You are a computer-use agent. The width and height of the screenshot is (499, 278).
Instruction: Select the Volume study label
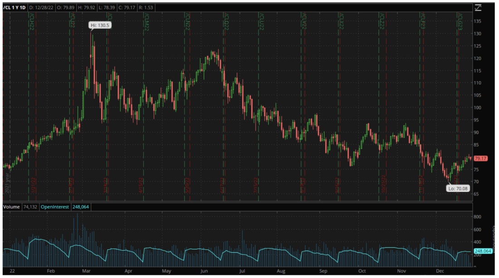12,207
